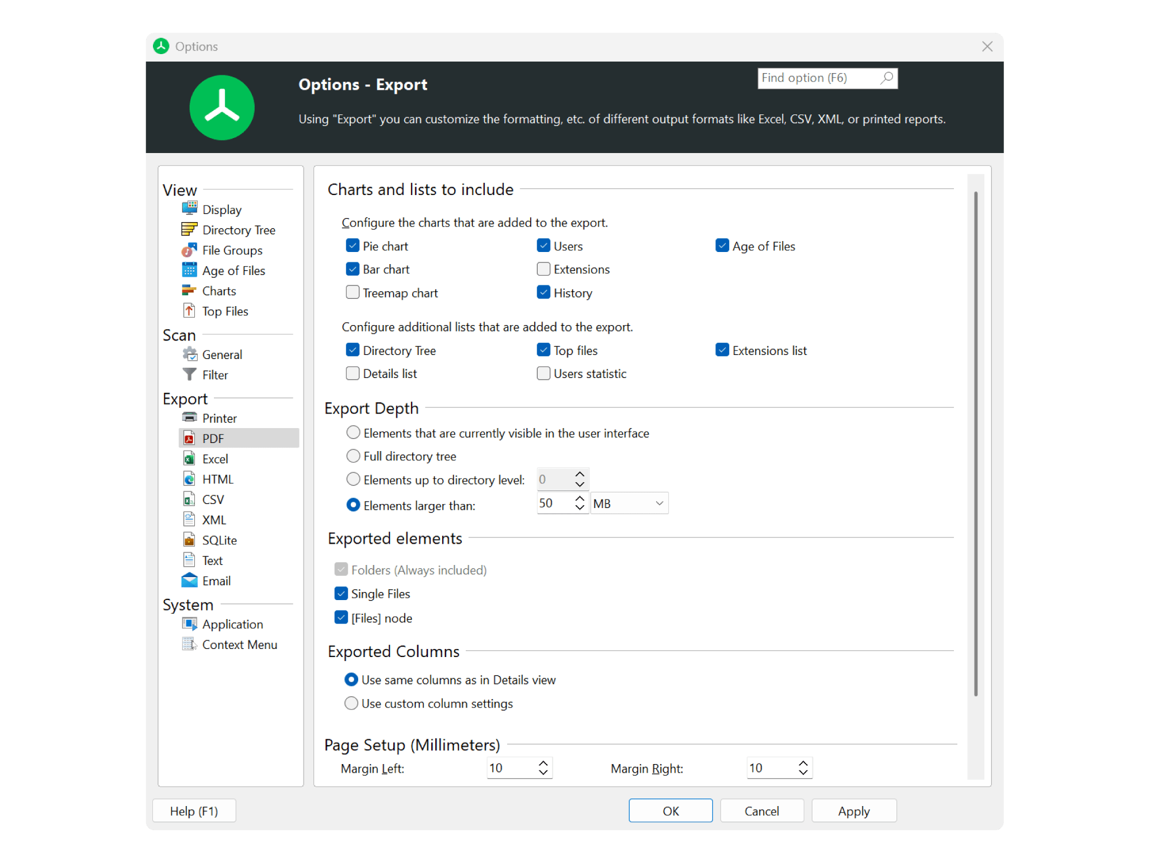This screenshot has height=863, width=1150.
Task: Enable the Treemap chart checkbox
Action: click(x=352, y=292)
